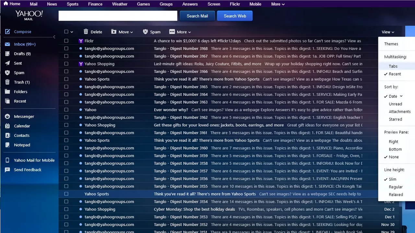415x233 pixels.
Task: Tick the checkbox for the Flickr email
Action: (66, 41)
